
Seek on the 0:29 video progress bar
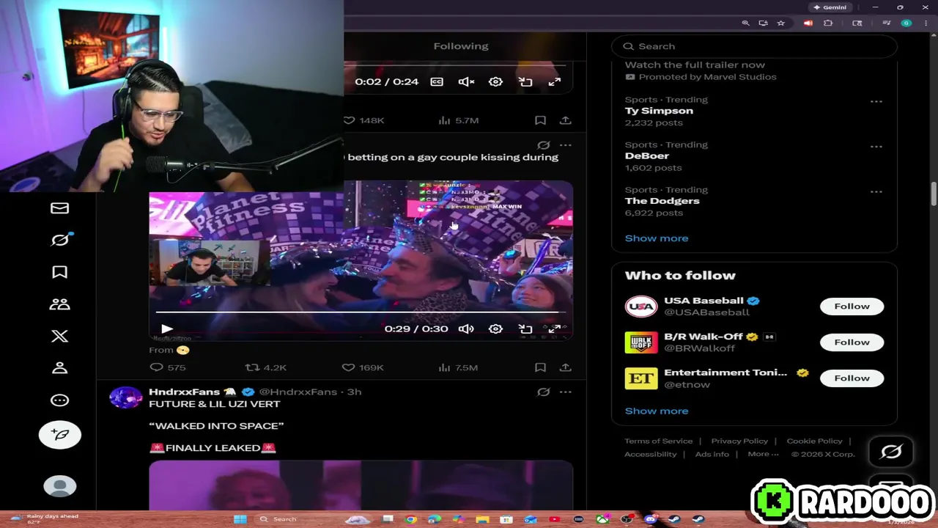pos(359,312)
